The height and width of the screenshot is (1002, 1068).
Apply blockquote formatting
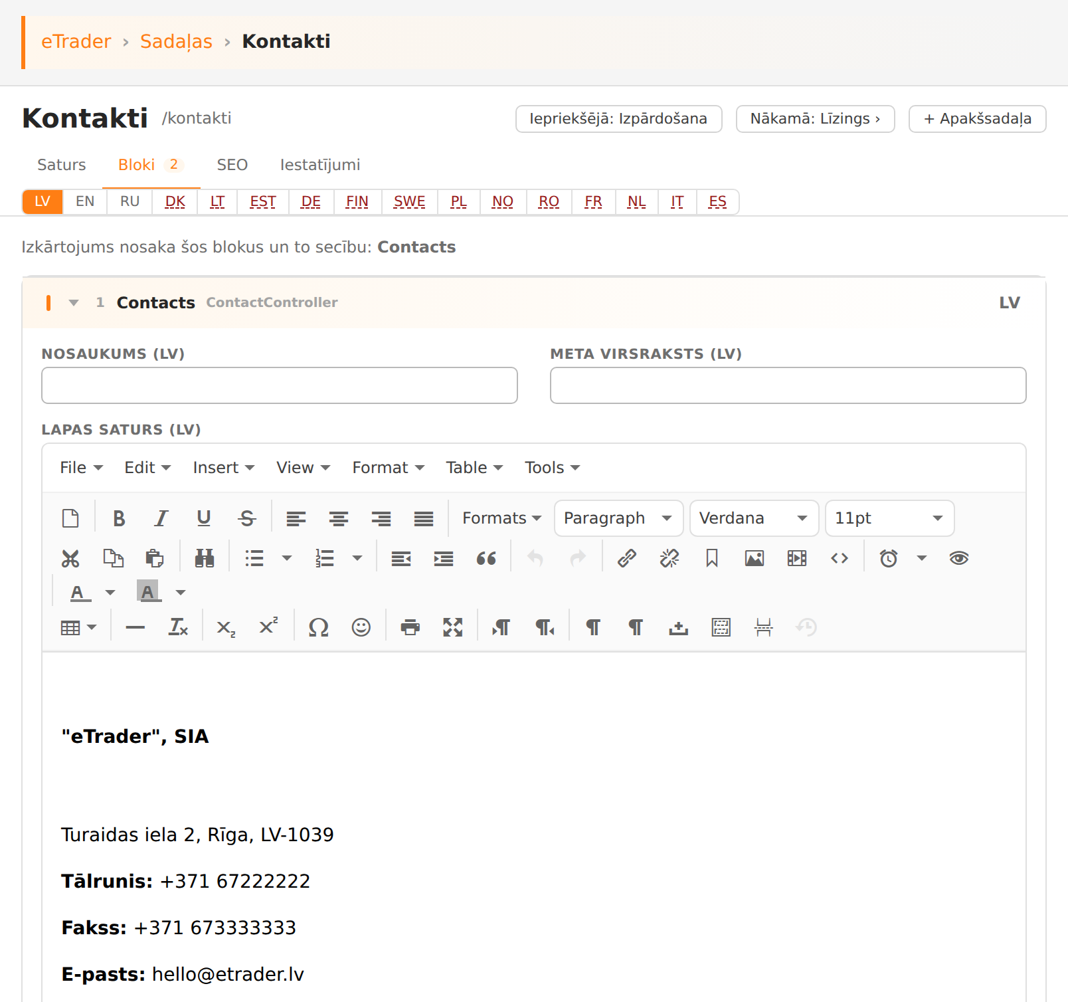click(486, 558)
